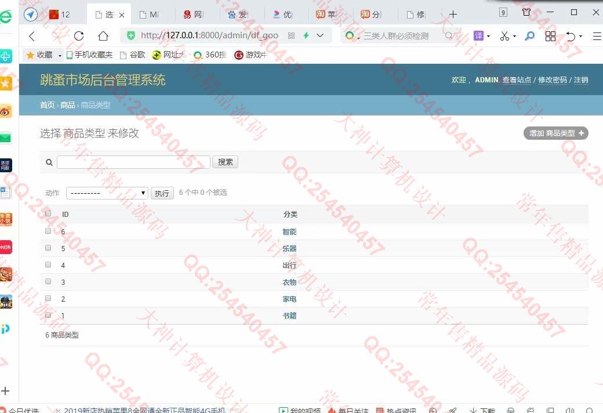Click 增加 商品类型 add button
603x413 pixels.
coord(555,133)
